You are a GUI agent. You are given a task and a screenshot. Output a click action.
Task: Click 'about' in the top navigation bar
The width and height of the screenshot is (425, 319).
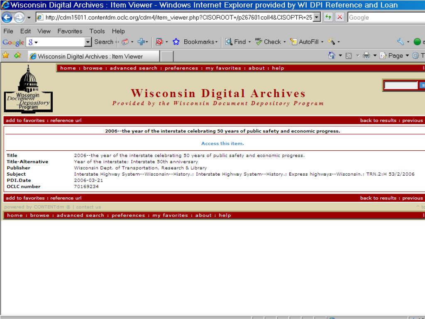coord(256,68)
